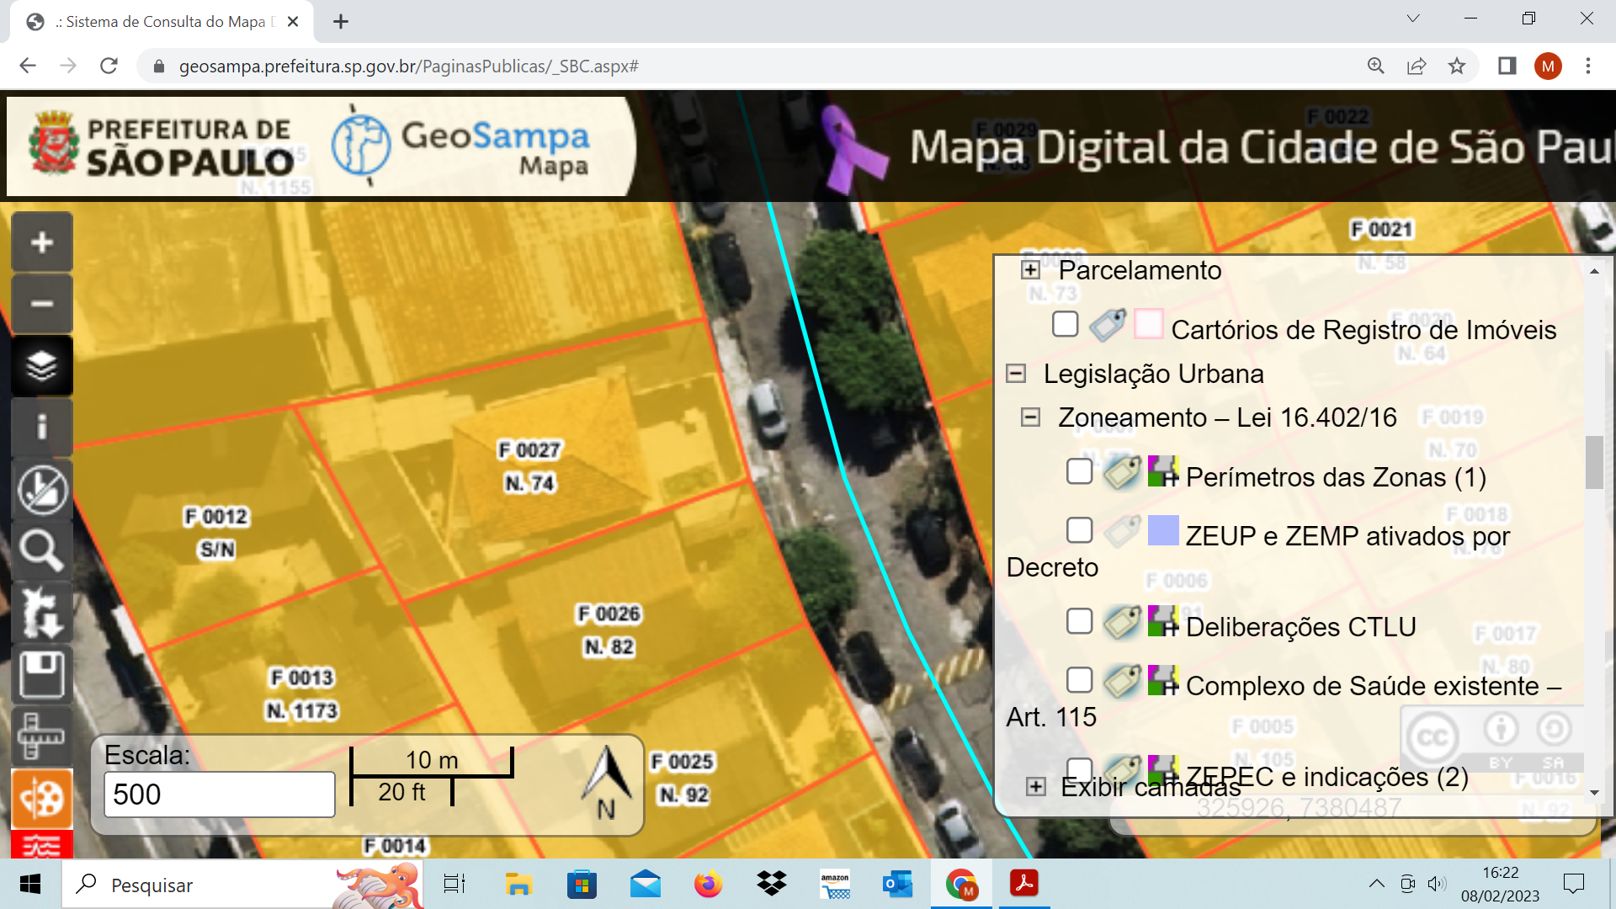This screenshot has width=1616, height=909.
Task: Open the taskbar clock showing 16:22
Action: 1500,884
